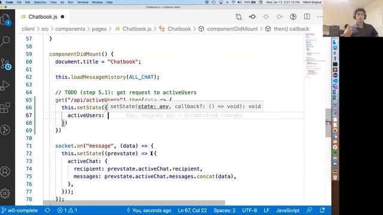Viewport: 383px width, 215px height.
Task: Click line number 71 in gutter
Action: [x=29, y=146]
